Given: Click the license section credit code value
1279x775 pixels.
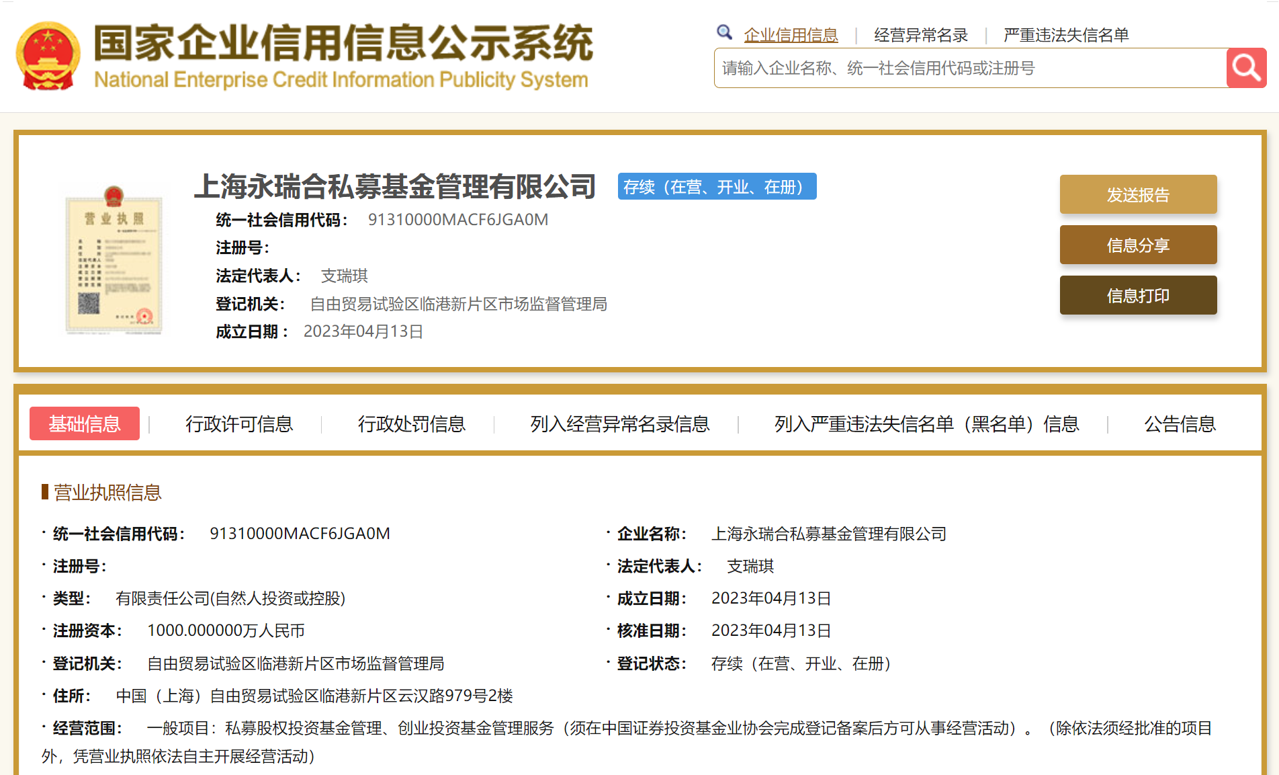Looking at the screenshot, I should pos(300,534).
